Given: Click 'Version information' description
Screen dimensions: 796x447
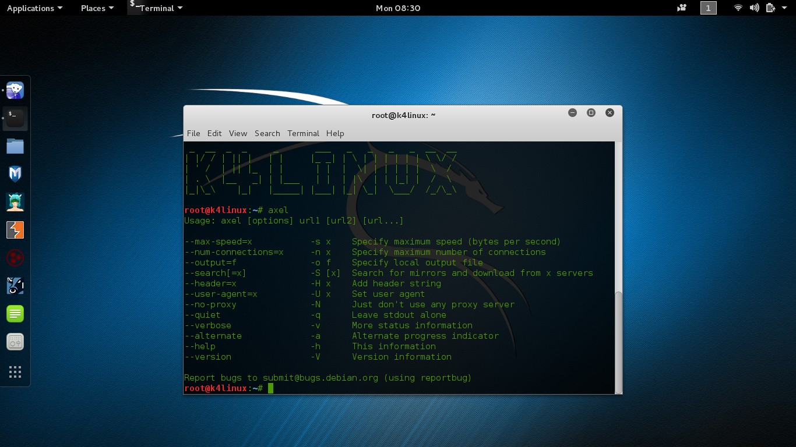Looking at the screenshot, I should tap(401, 357).
